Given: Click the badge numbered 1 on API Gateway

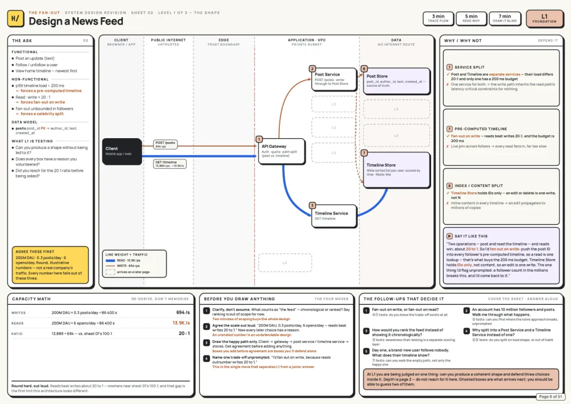Looking at the screenshot, I should coord(259,139).
